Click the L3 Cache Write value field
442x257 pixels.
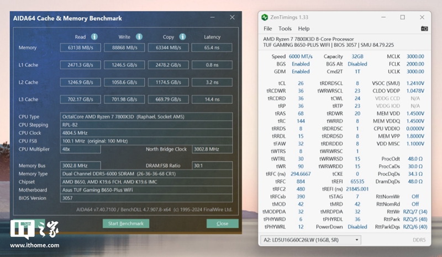(x=124, y=100)
